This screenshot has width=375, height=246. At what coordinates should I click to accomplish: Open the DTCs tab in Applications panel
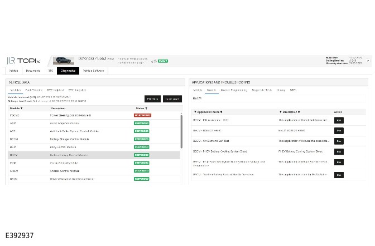coord(293,90)
